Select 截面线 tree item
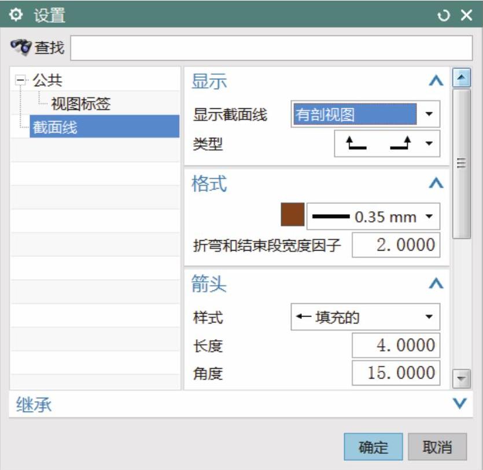This screenshot has height=470, width=483. pyautogui.click(x=105, y=126)
